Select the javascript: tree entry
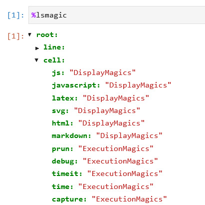205x205 pixels. [112, 85]
